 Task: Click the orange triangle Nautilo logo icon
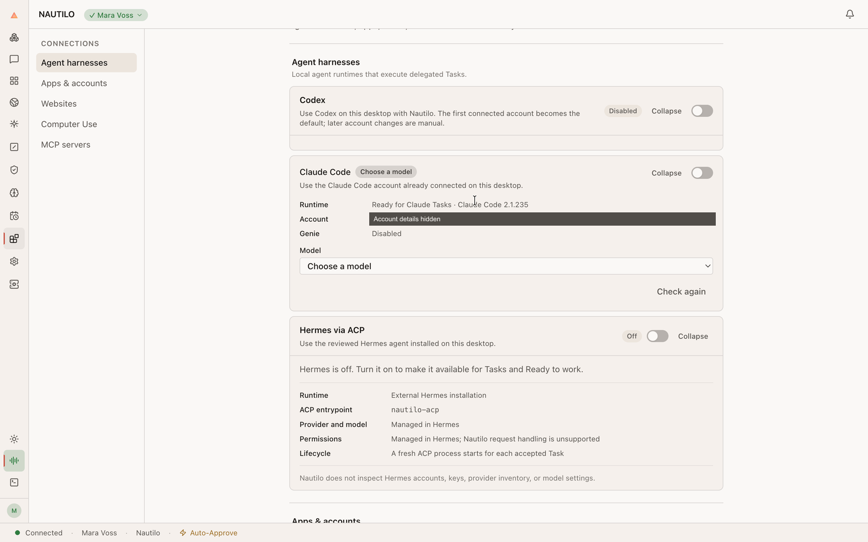coord(14,15)
